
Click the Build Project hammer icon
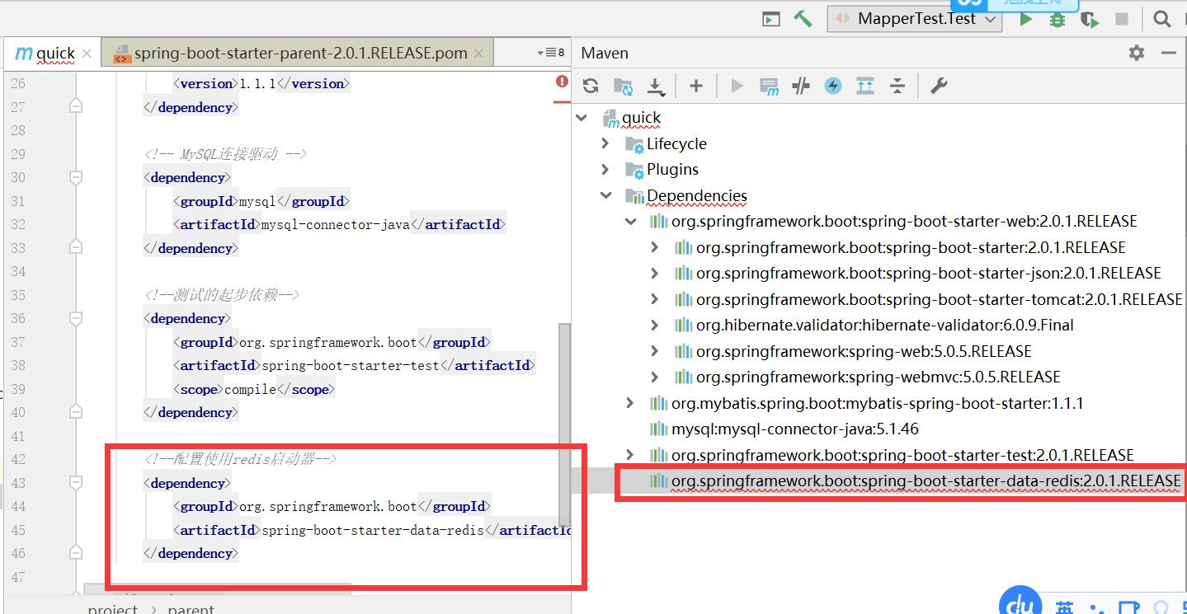click(x=803, y=19)
